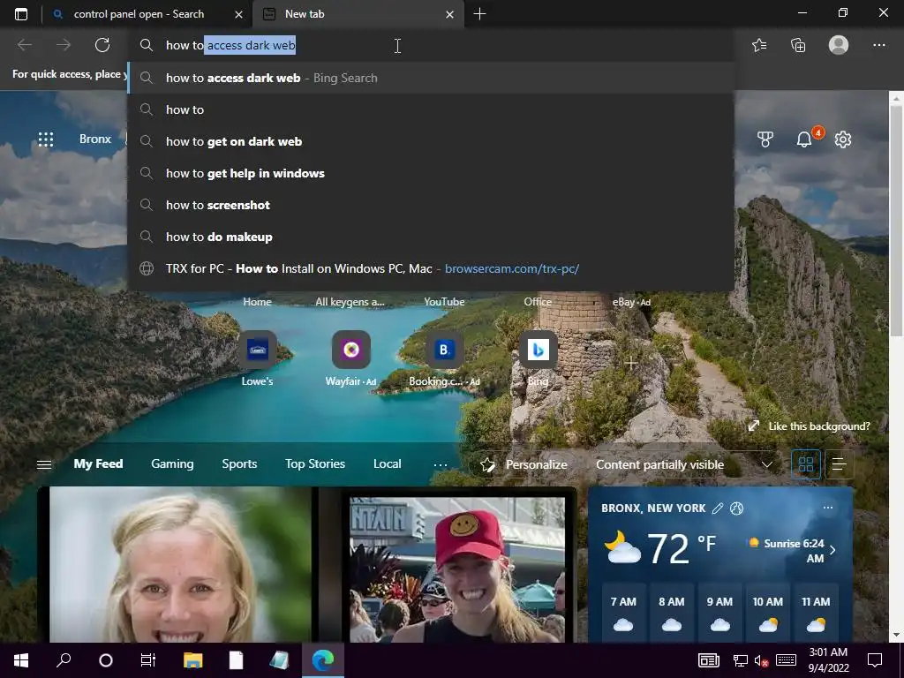Click Like this background link
Image resolution: width=904 pixels, height=678 pixels.
point(809,426)
